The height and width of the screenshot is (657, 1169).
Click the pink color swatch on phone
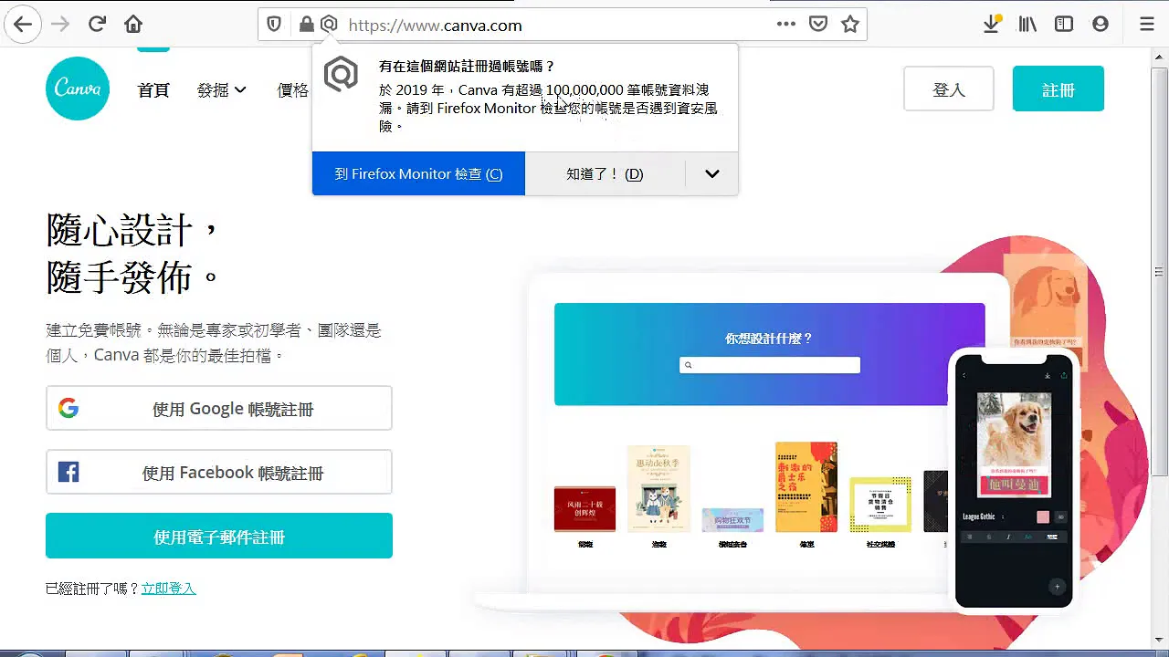point(1043,516)
